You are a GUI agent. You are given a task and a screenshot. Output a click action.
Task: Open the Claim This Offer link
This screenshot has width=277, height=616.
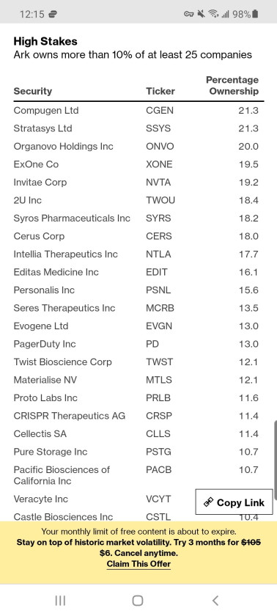[x=138, y=564]
